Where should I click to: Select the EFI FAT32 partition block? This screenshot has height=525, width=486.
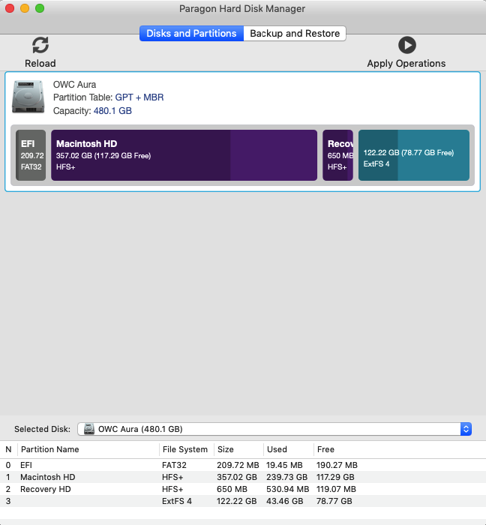pos(31,155)
